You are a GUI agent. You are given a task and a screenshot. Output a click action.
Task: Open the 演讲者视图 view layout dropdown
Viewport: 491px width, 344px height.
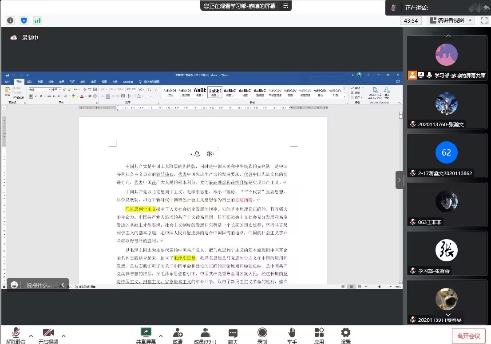pos(451,20)
